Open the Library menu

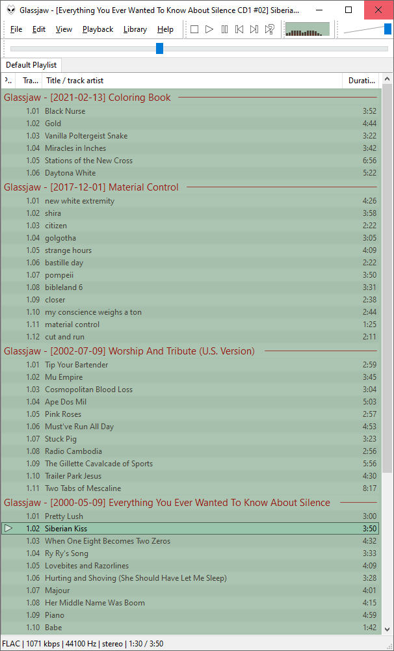tap(135, 29)
